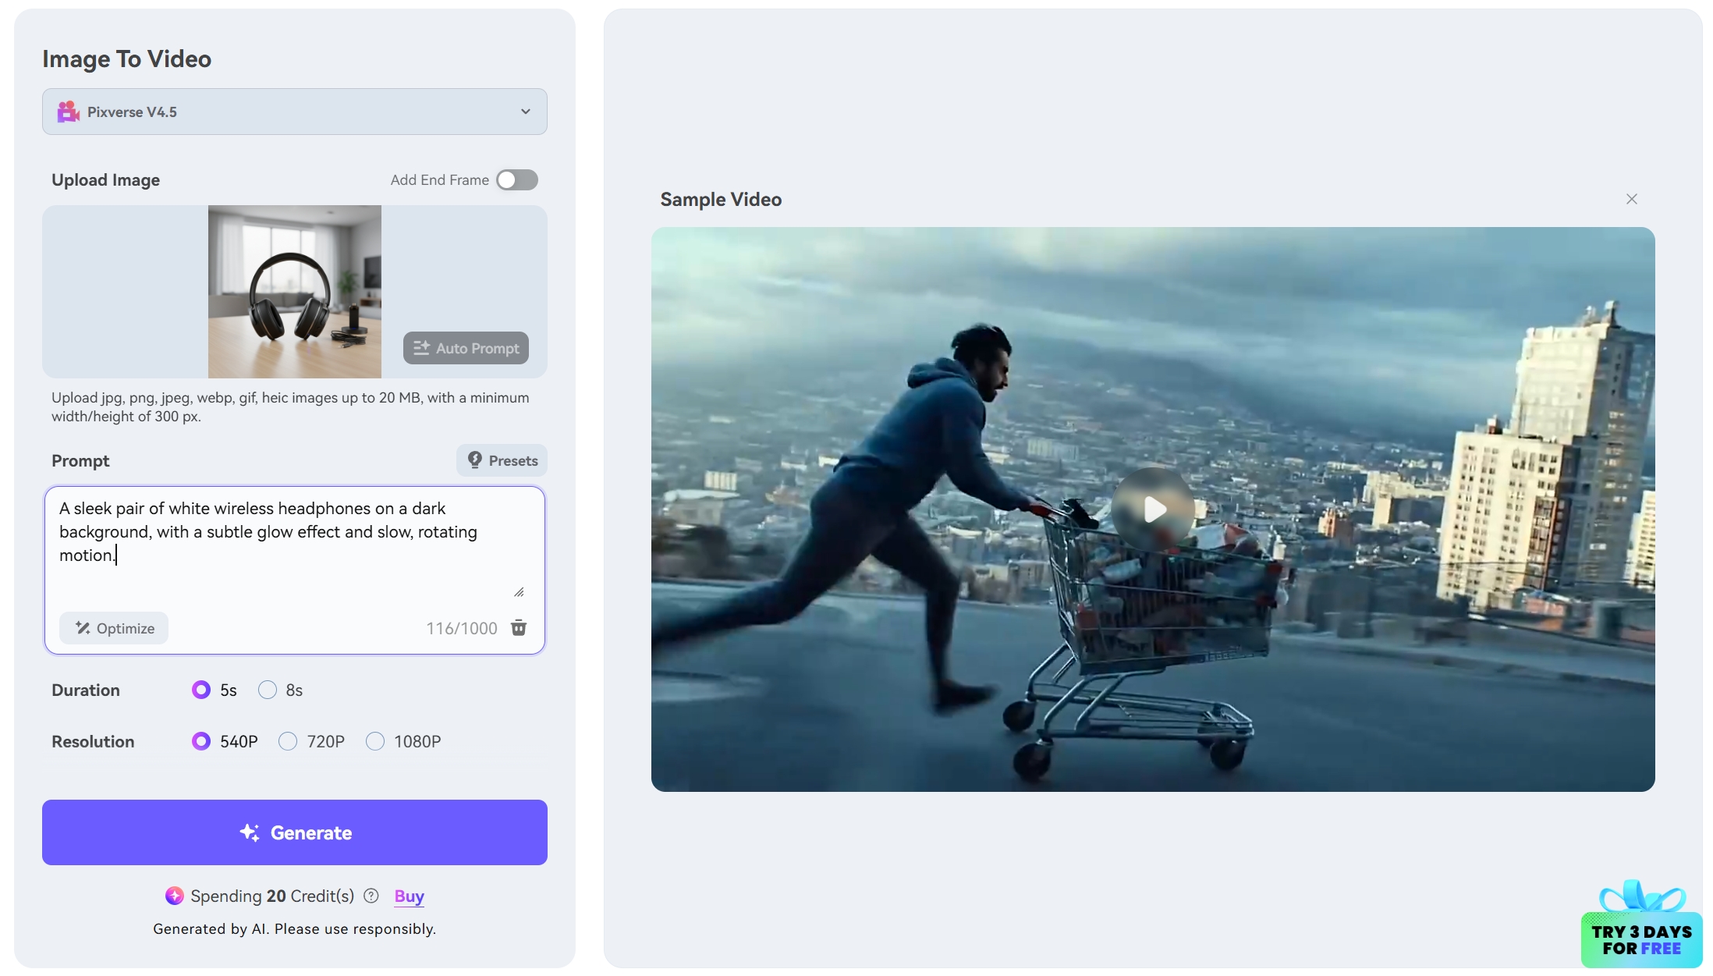Select 720P resolution

coord(288,741)
